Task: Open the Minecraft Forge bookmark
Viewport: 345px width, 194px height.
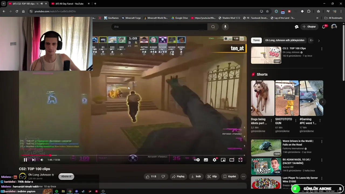Action: click(131, 18)
